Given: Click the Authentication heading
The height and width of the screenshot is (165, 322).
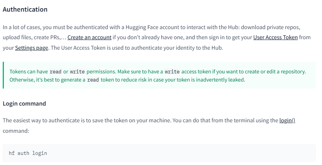Looking at the screenshot, I should click(x=25, y=9).
